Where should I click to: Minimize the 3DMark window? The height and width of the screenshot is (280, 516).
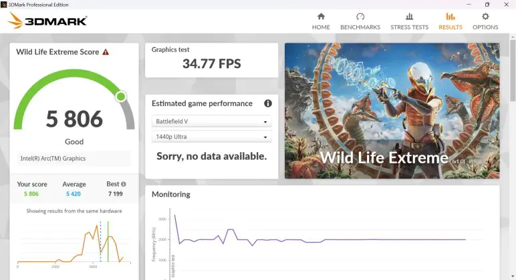pyautogui.click(x=469, y=5)
